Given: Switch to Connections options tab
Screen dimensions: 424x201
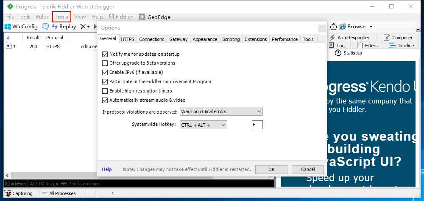Looking at the screenshot, I should [x=152, y=39].
